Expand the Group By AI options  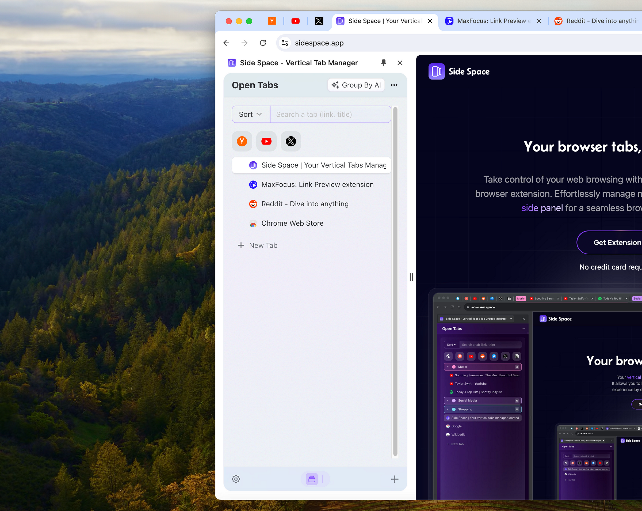pos(356,85)
